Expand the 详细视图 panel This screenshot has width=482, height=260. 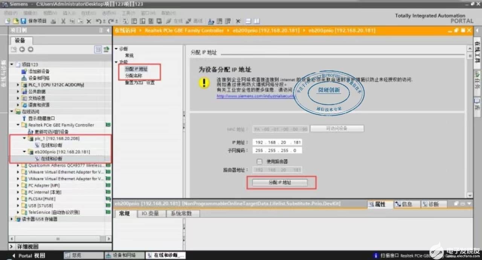(12, 246)
